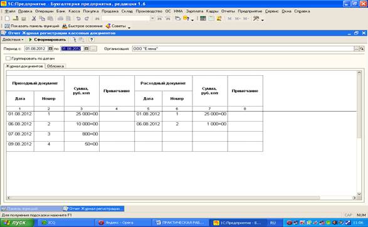Click the highlighted period end date field
Image resolution: width=368 pixels, height=227 pixels.
coord(71,48)
